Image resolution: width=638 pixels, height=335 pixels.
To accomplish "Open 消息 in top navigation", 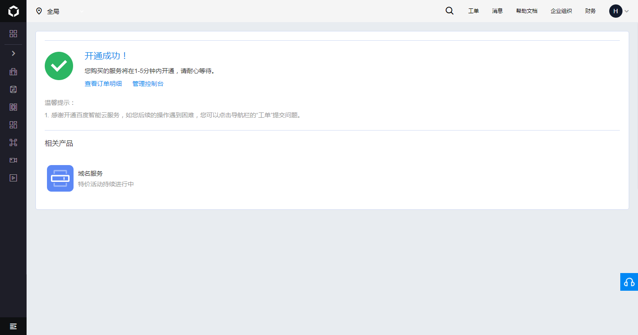I will pyautogui.click(x=498, y=11).
